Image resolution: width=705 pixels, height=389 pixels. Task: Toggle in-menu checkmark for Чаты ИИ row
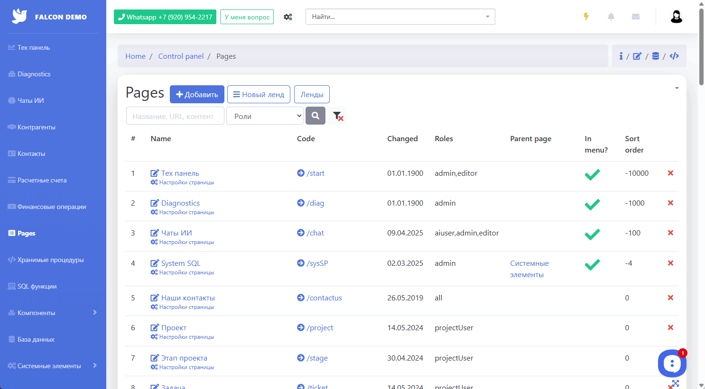pyautogui.click(x=592, y=234)
